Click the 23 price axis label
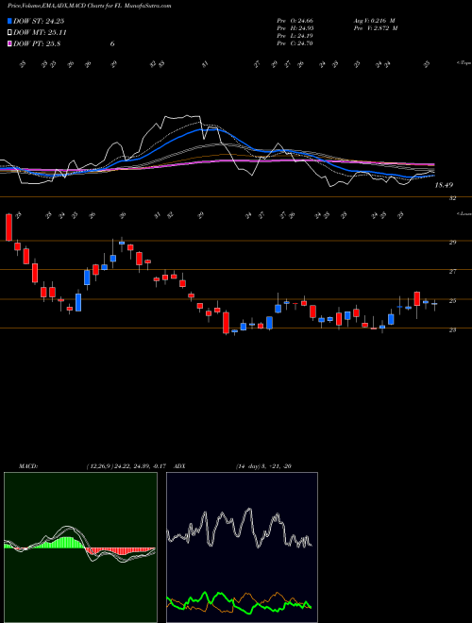472x623 pixels. [x=453, y=329]
